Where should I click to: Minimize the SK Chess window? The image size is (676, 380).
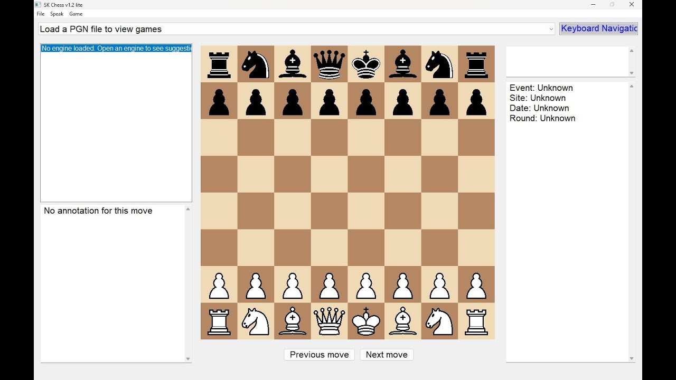(593, 5)
